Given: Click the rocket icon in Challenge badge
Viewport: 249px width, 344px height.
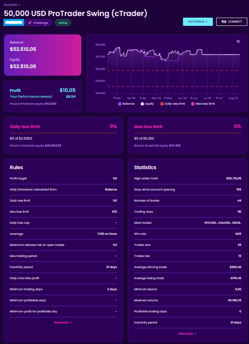Looking at the screenshot, I should coord(30,23).
